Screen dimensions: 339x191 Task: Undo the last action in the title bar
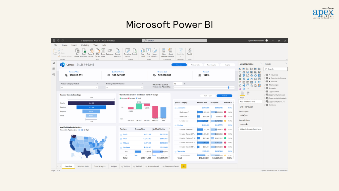[58, 40]
